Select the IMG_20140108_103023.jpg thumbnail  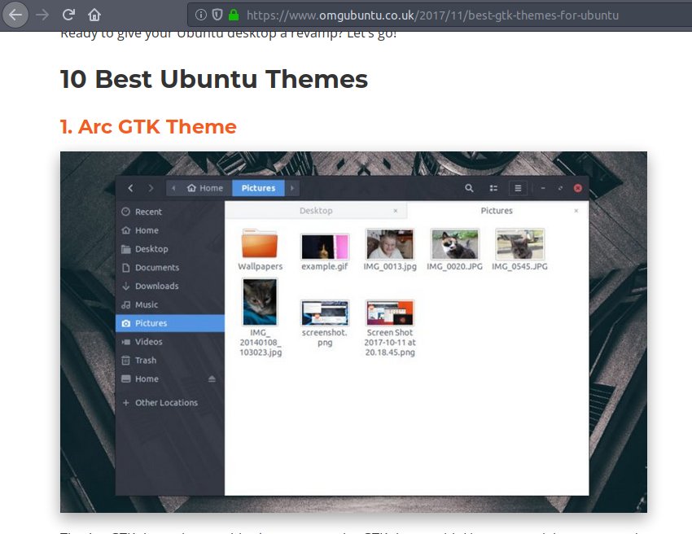click(260, 302)
